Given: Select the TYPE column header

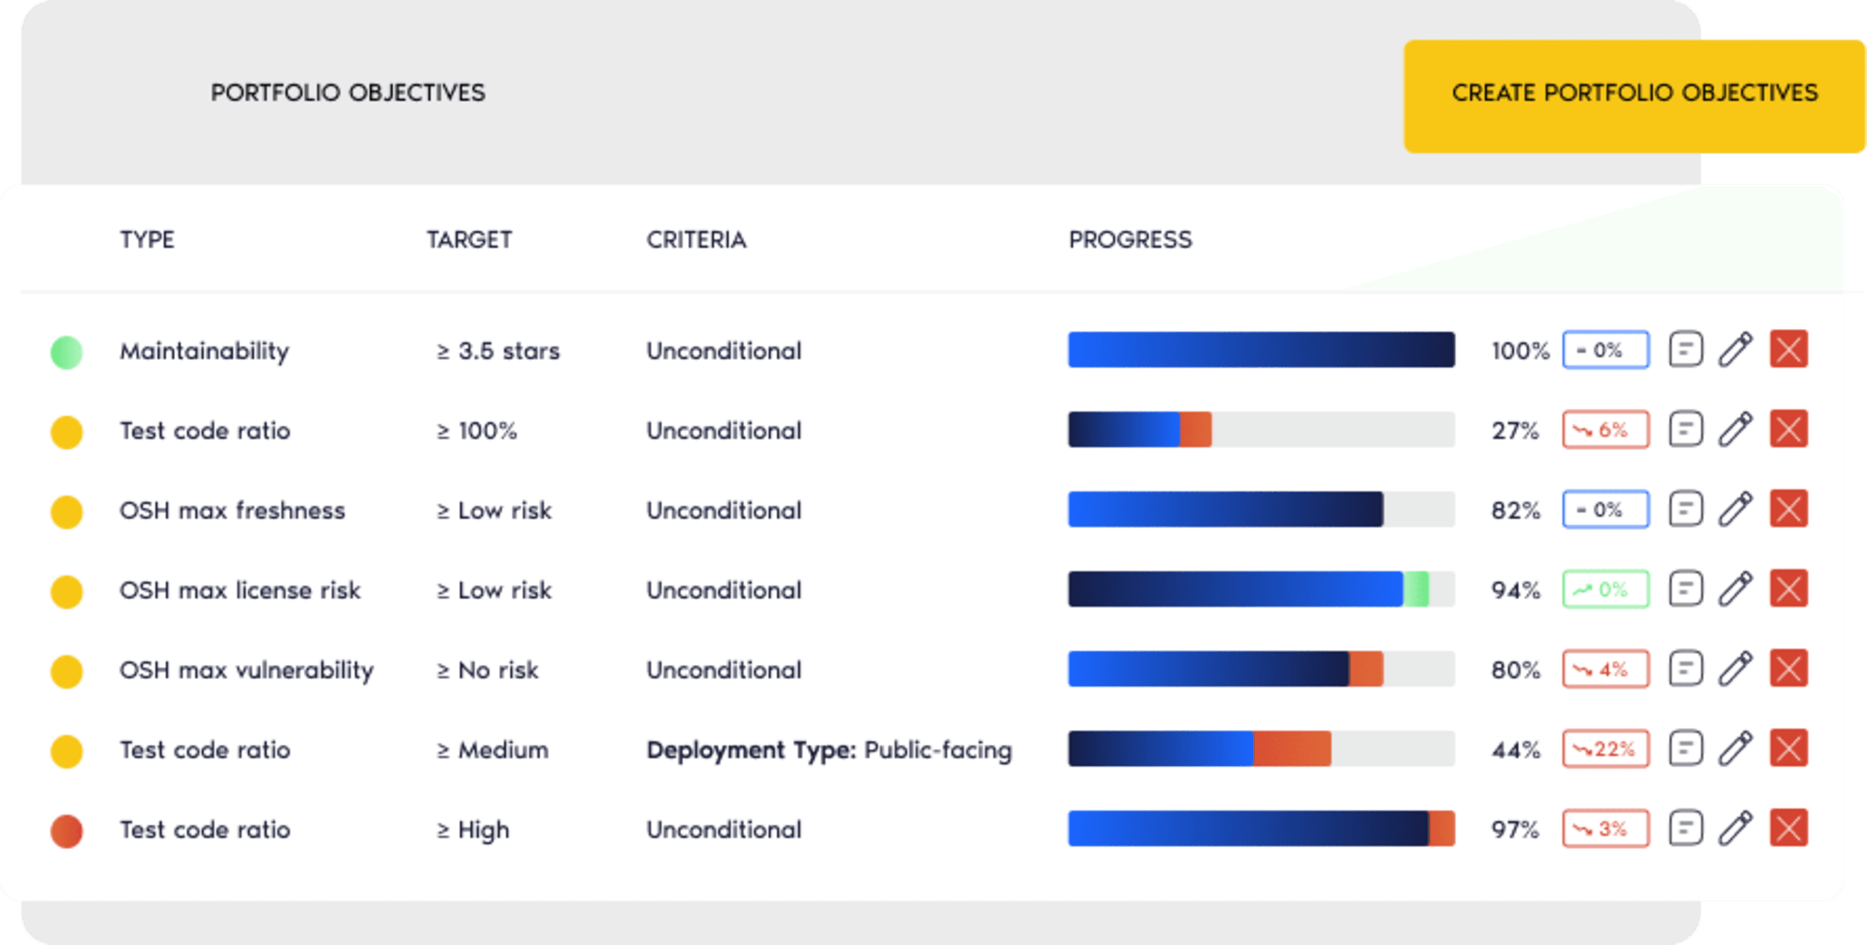Looking at the screenshot, I should coord(147,240).
